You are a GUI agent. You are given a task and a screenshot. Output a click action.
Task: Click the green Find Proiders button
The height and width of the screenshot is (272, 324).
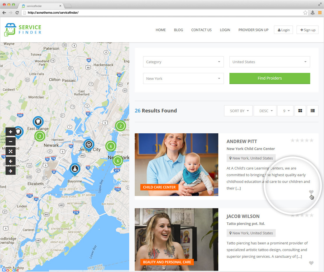[269, 78]
